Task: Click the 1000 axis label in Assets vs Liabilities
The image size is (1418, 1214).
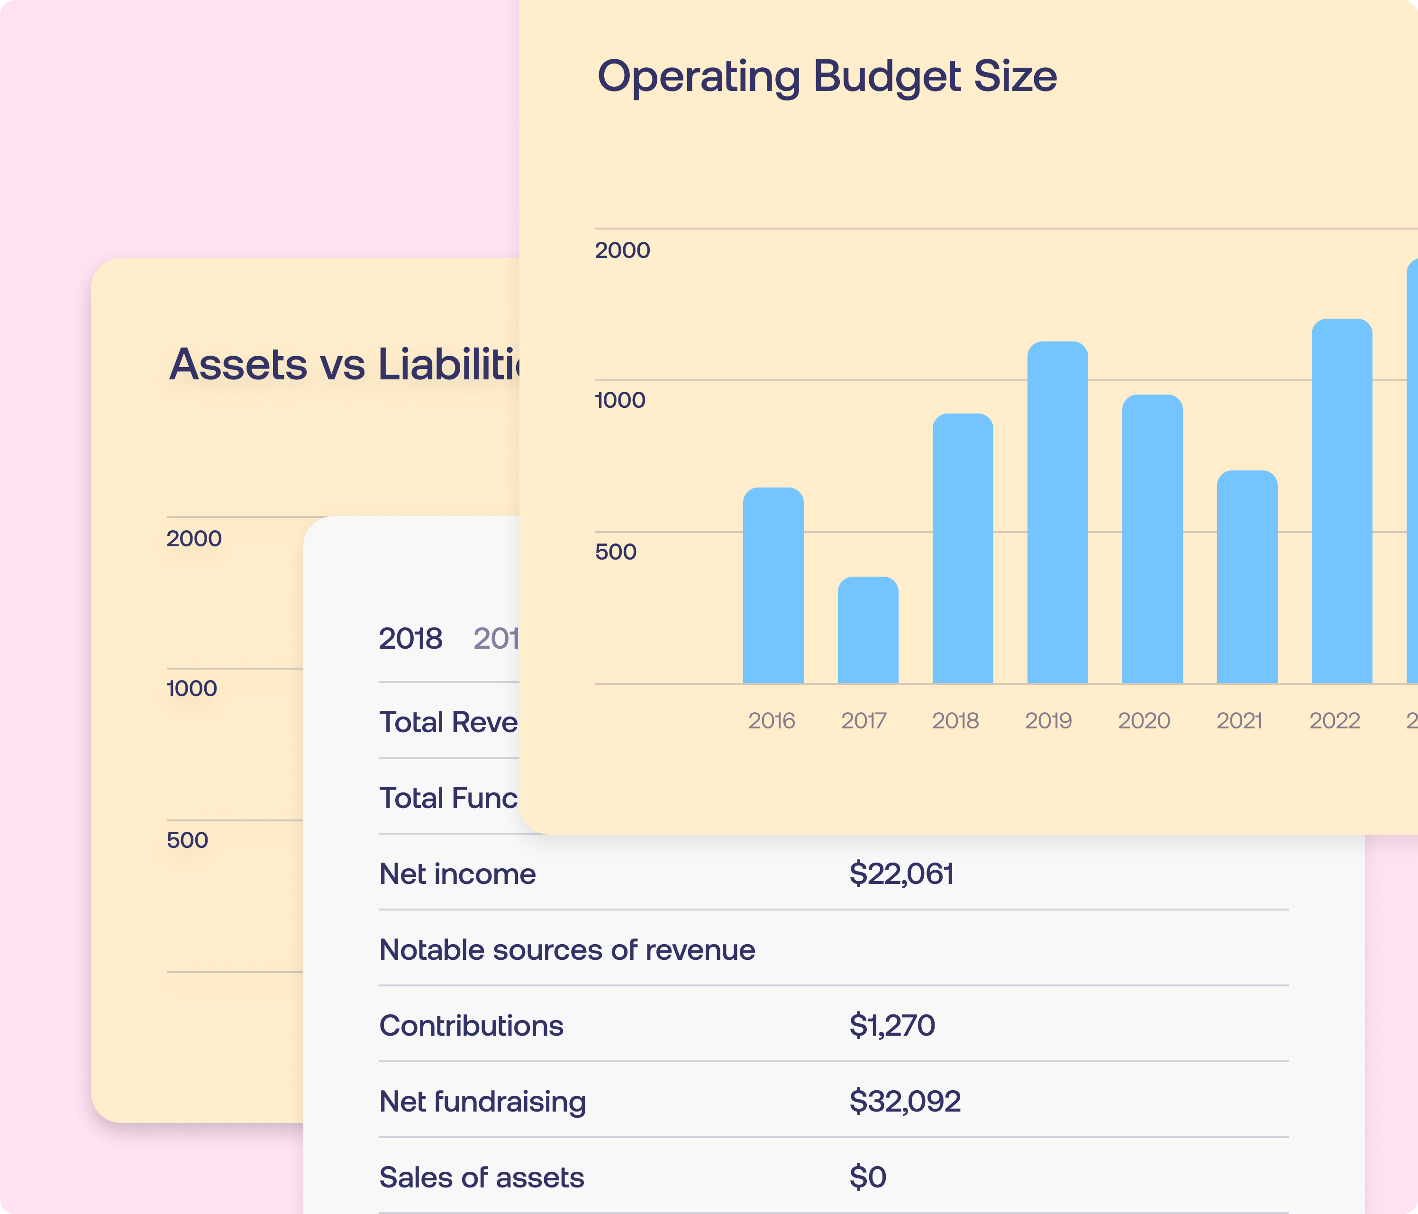Action: pyautogui.click(x=191, y=689)
